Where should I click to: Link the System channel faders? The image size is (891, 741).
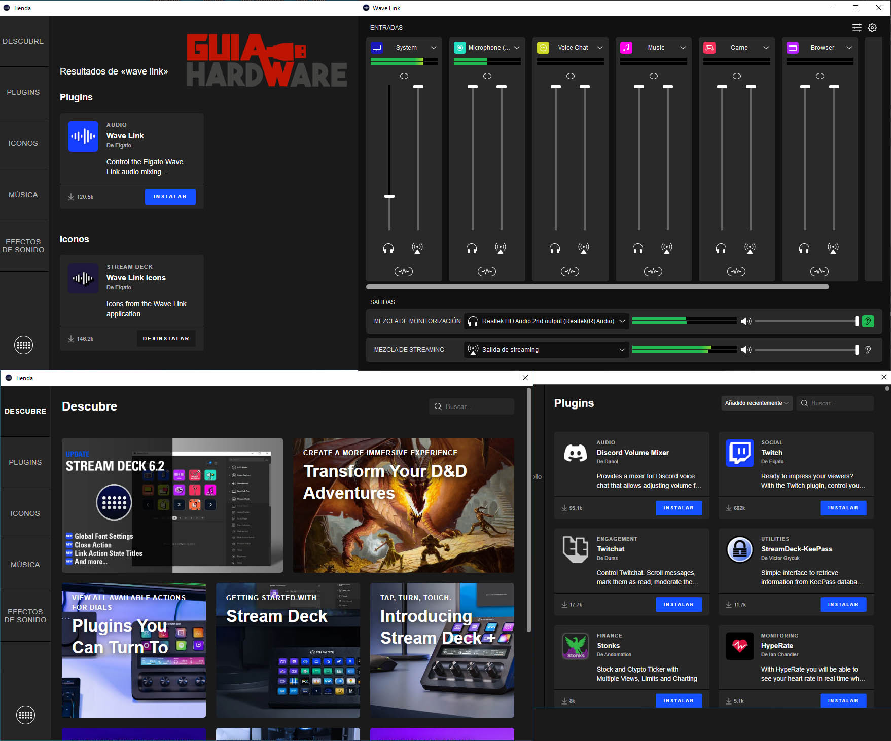pos(404,76)
